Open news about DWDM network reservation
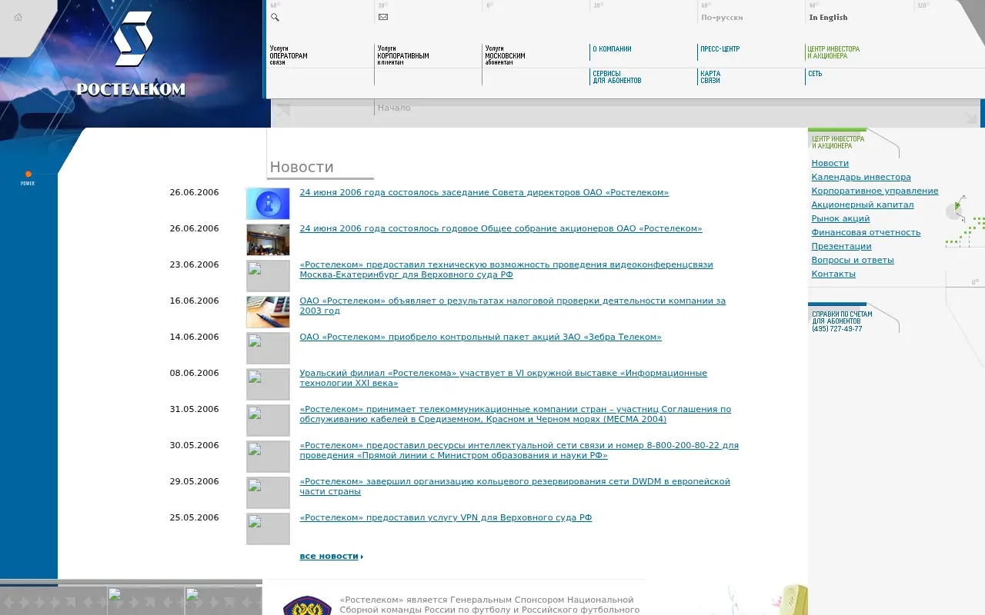Screen dimensions: 985x615 515,486
